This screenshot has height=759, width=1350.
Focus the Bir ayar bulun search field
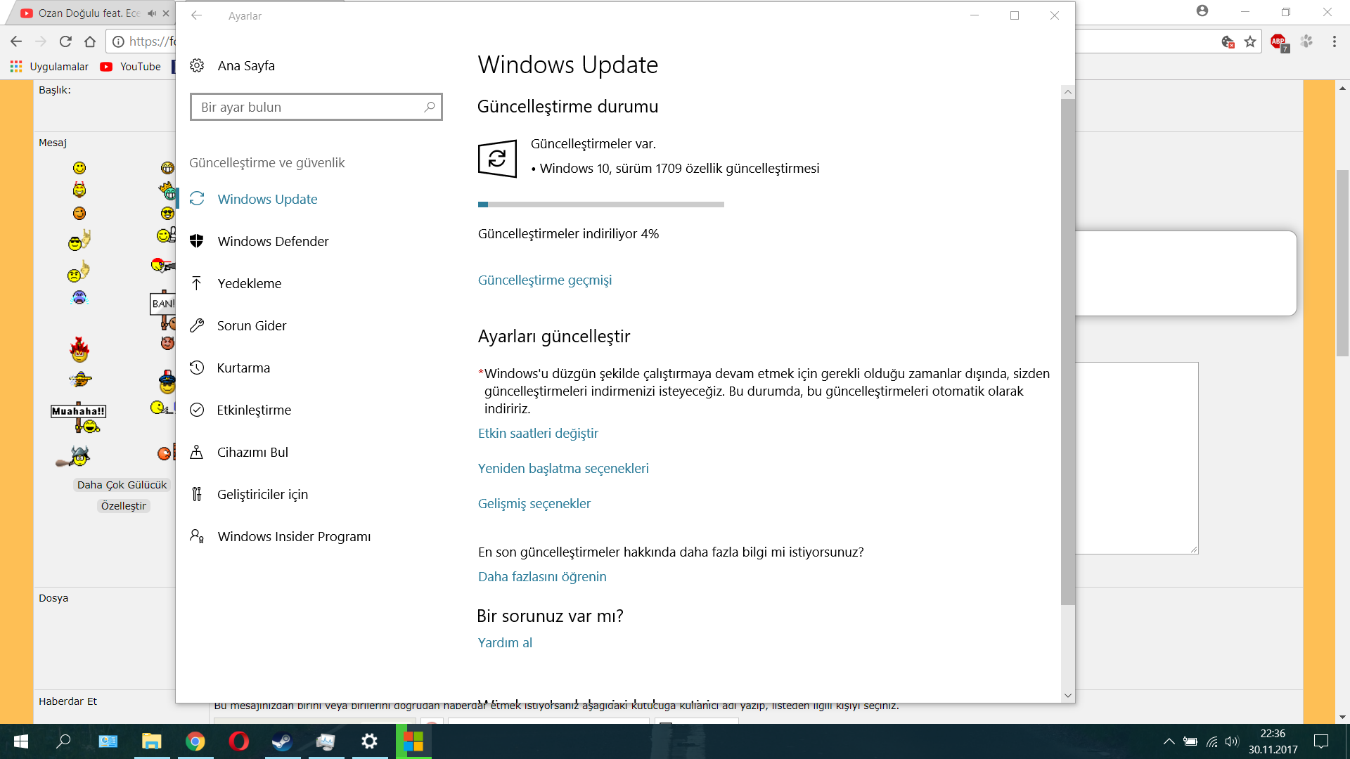[316, 107]
